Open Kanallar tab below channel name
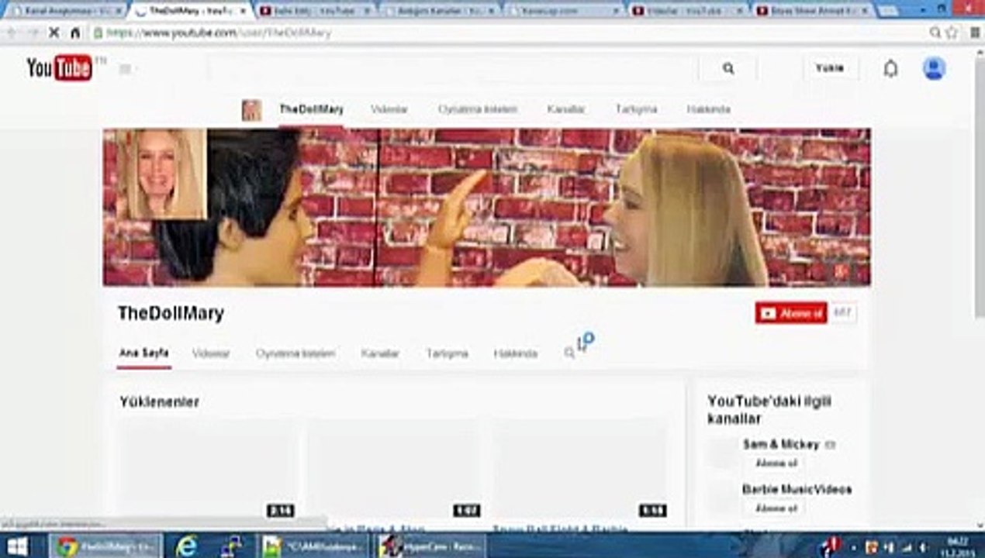The height and width of the screenshot is (558, 985). 380,353
